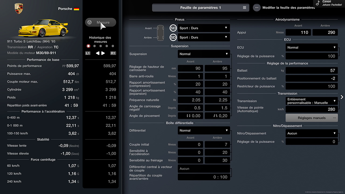
Task: Select Vitesse de pointe value 280
Action: pyautogui.click(x=312, y=109)
